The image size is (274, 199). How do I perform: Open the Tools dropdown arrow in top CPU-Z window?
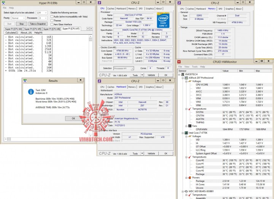(142, 75)
